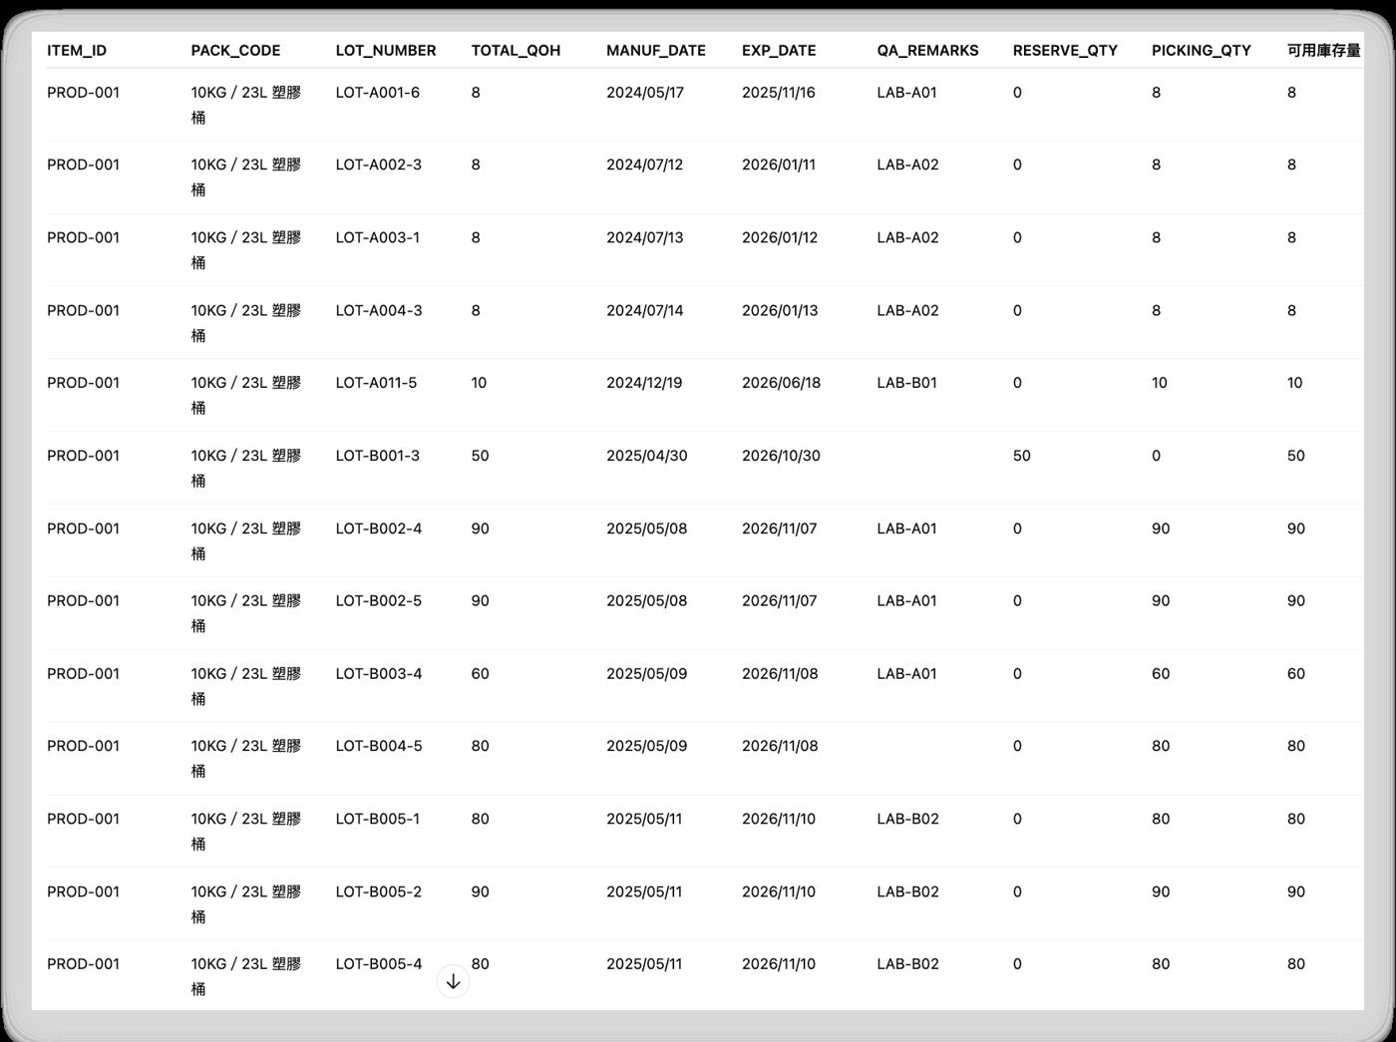Click lot number LOT-B005-4
This screenshot has height=1042, width=1396.
tap(379, 964)
